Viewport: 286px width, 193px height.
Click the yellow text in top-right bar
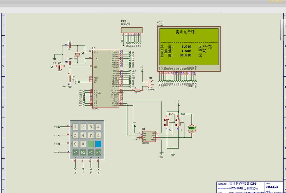coord(275,1)
